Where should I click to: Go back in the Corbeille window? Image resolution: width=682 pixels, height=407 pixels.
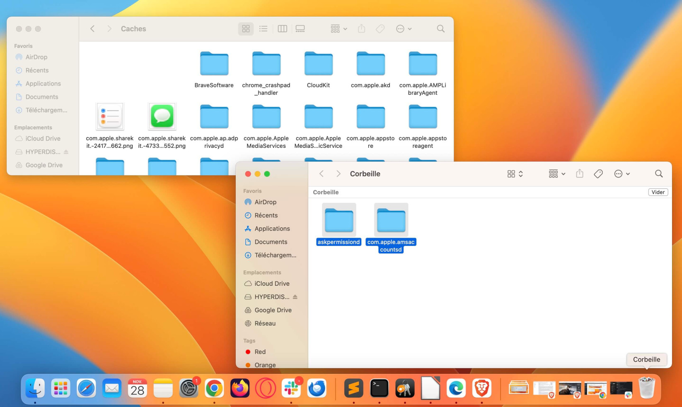coord(322,174)
